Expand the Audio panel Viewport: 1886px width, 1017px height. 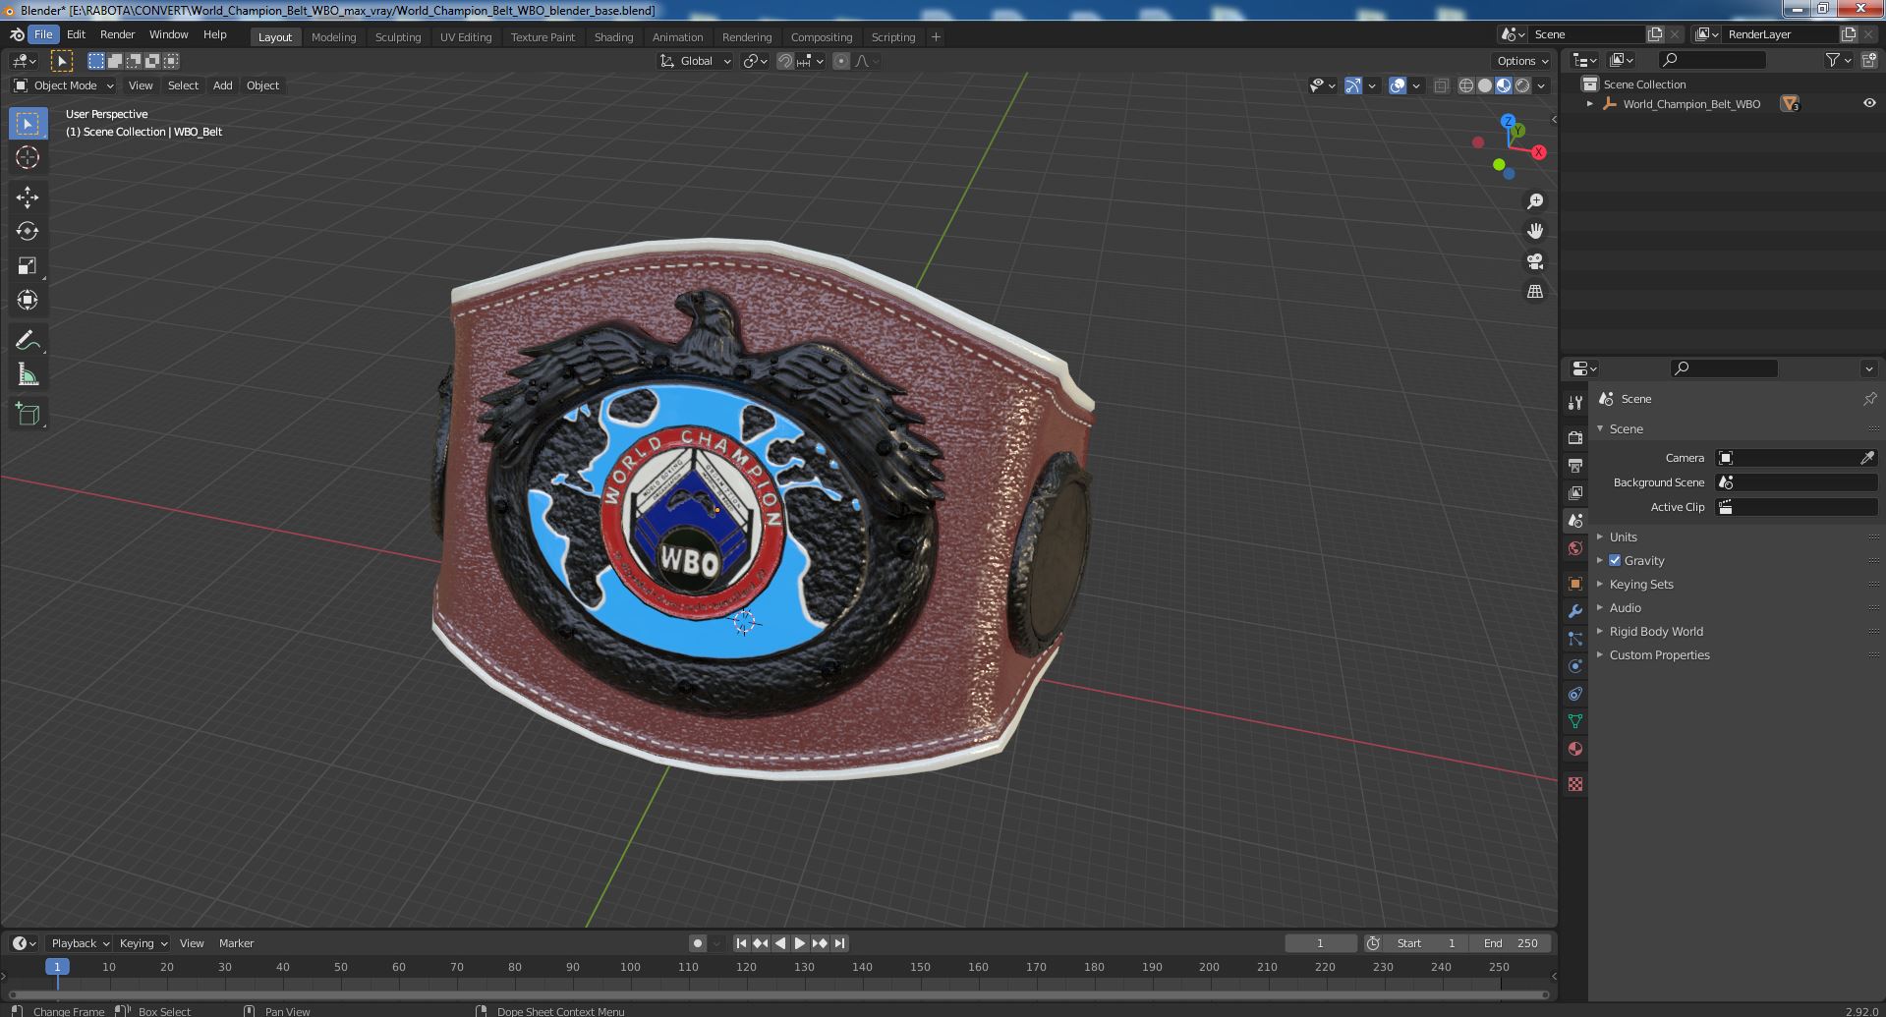click(1625, 607)
